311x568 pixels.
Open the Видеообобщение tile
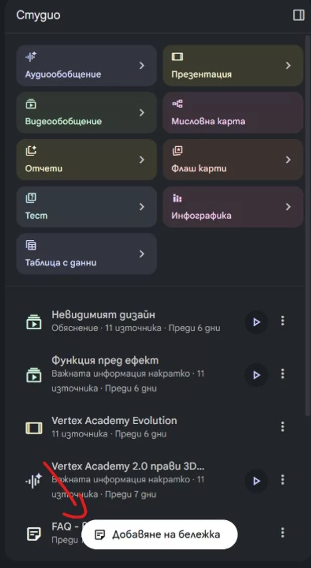tap(80, 113)
